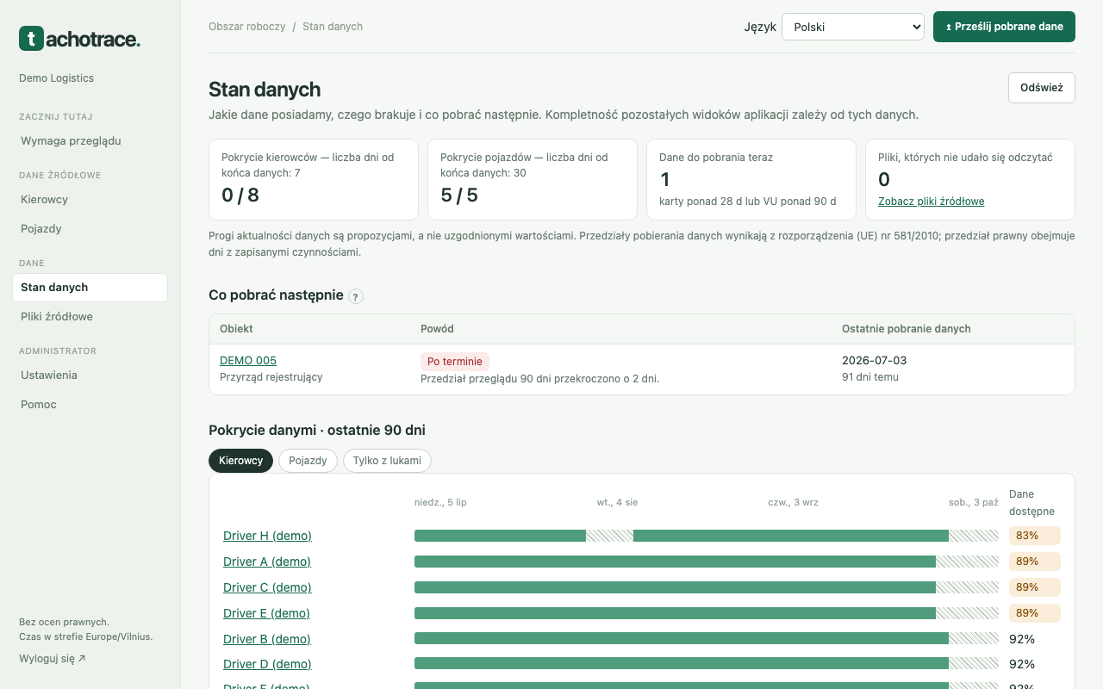1103x689 pixels.
Task: Click the Odśwież button
Action: click(1041, 88)
